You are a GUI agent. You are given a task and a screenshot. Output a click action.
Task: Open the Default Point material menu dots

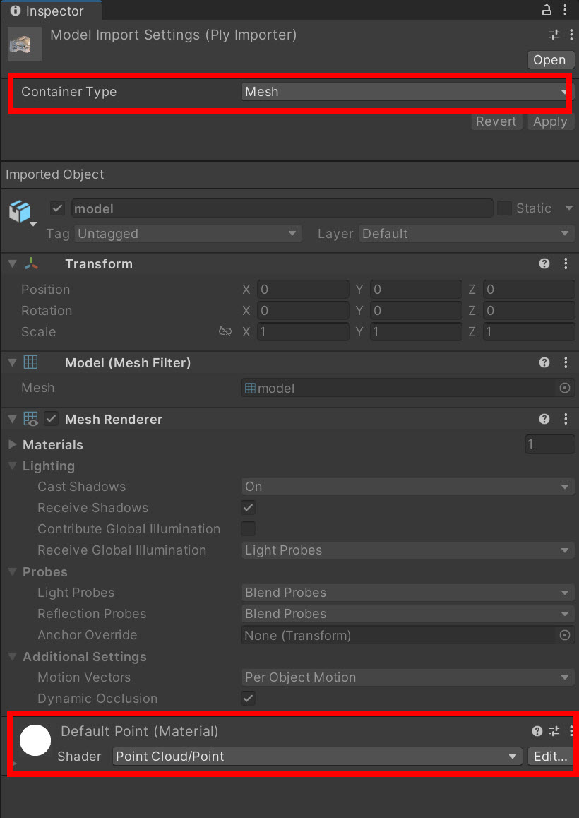[571, 731]
